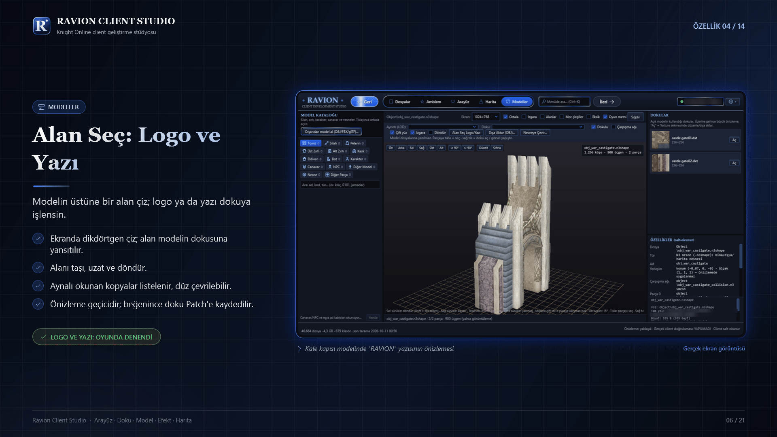Open the Ekran 1024×768 dropdown

point(486,117)
